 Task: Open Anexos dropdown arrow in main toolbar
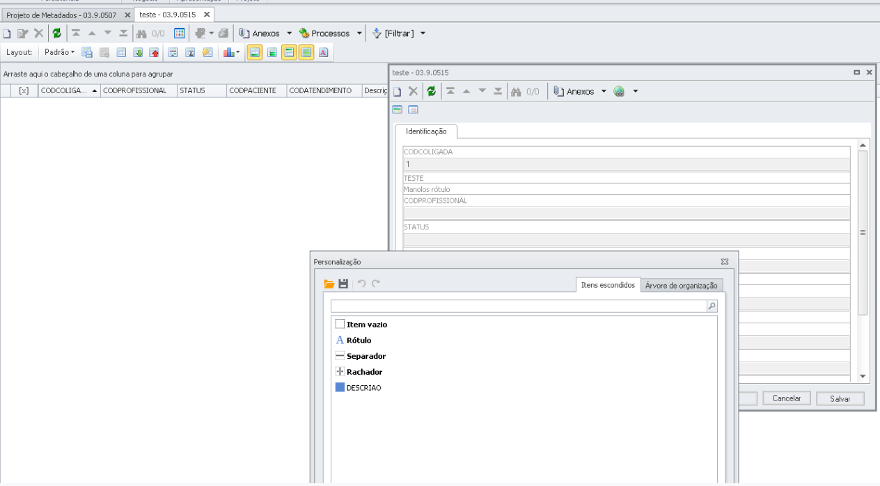(289, 33)
